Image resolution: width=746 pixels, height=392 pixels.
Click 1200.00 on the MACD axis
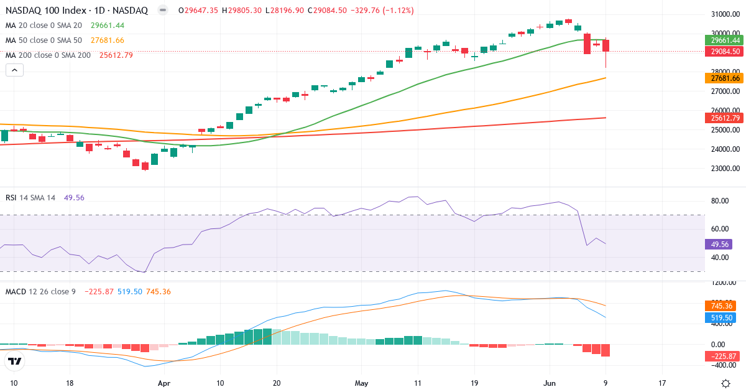[x=723, y=284]
